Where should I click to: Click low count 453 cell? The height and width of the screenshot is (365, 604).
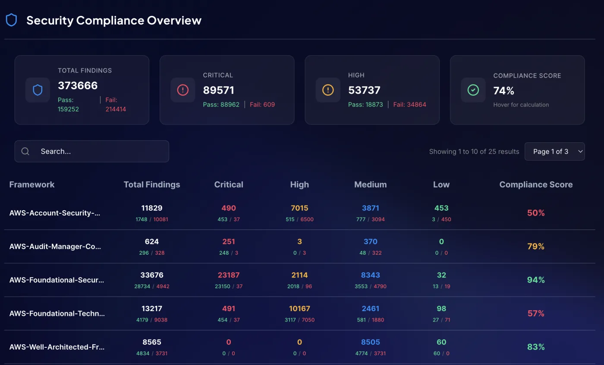coord(441,208)
